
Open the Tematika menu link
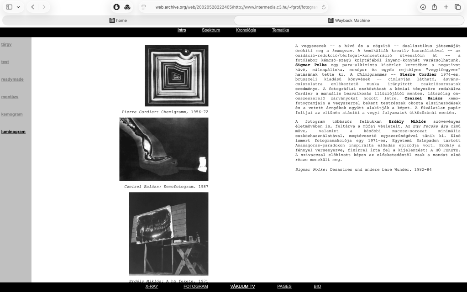click(x=281, y=30)
